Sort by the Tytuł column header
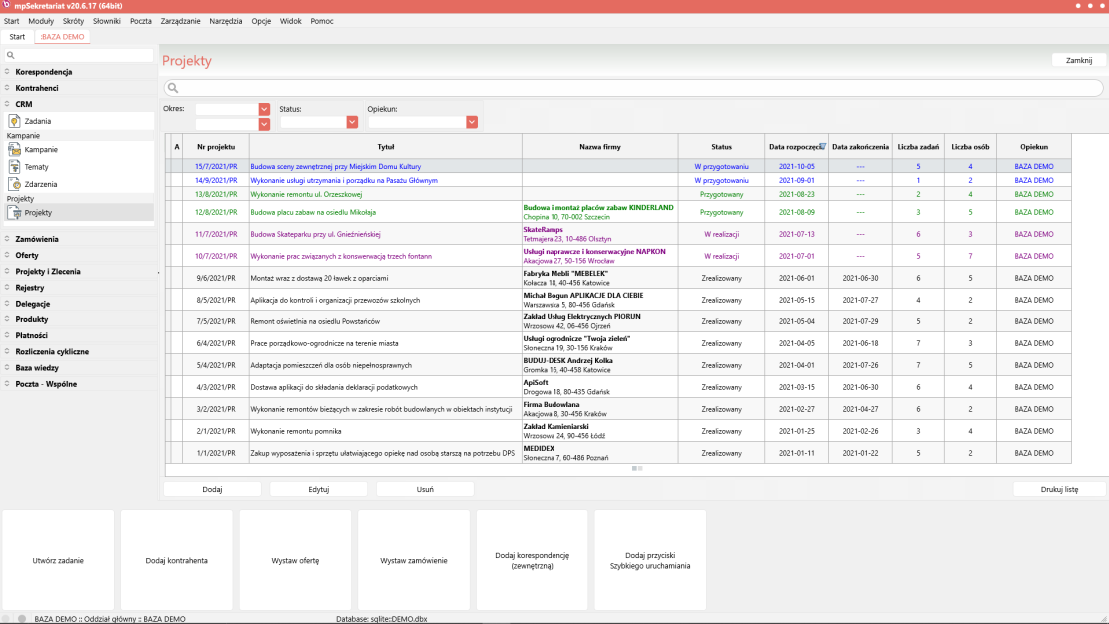Viewport: 1109px width, 624px height. point(386,147)
